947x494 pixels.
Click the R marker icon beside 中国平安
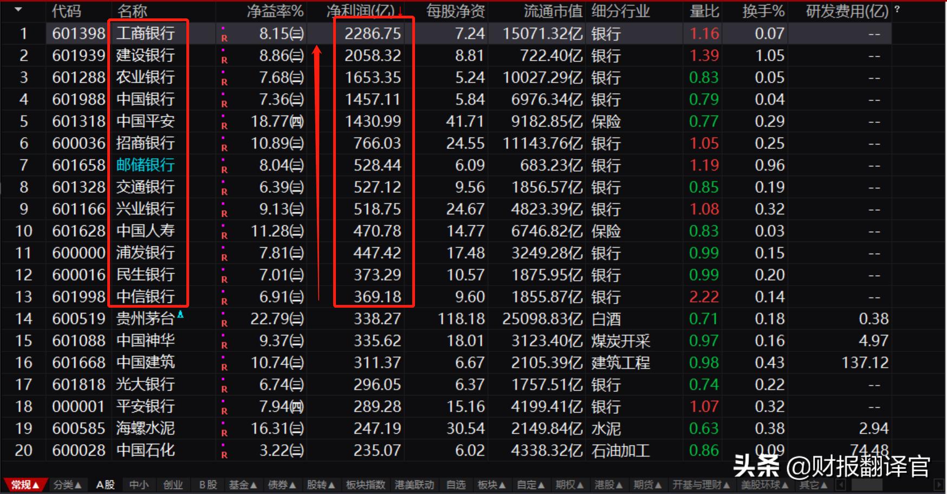224,125
